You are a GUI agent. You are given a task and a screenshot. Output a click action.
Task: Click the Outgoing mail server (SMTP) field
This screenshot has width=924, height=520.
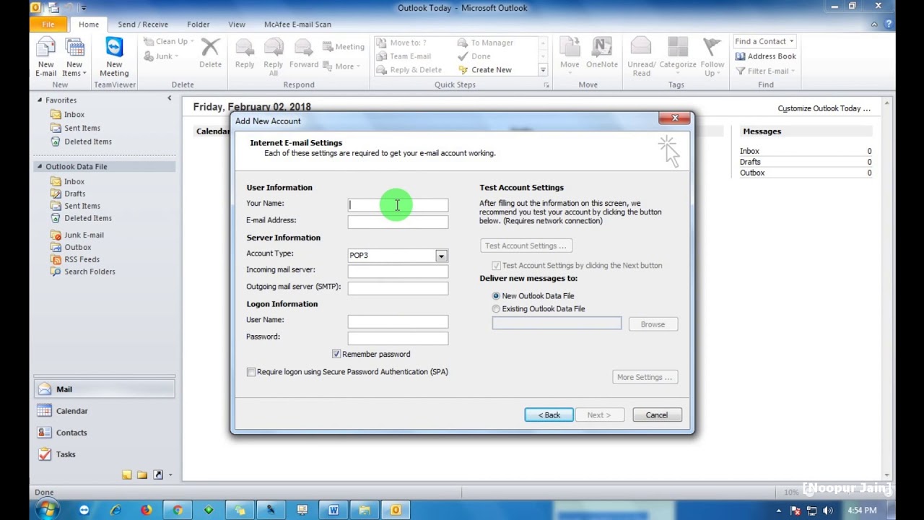coord(398,288)
